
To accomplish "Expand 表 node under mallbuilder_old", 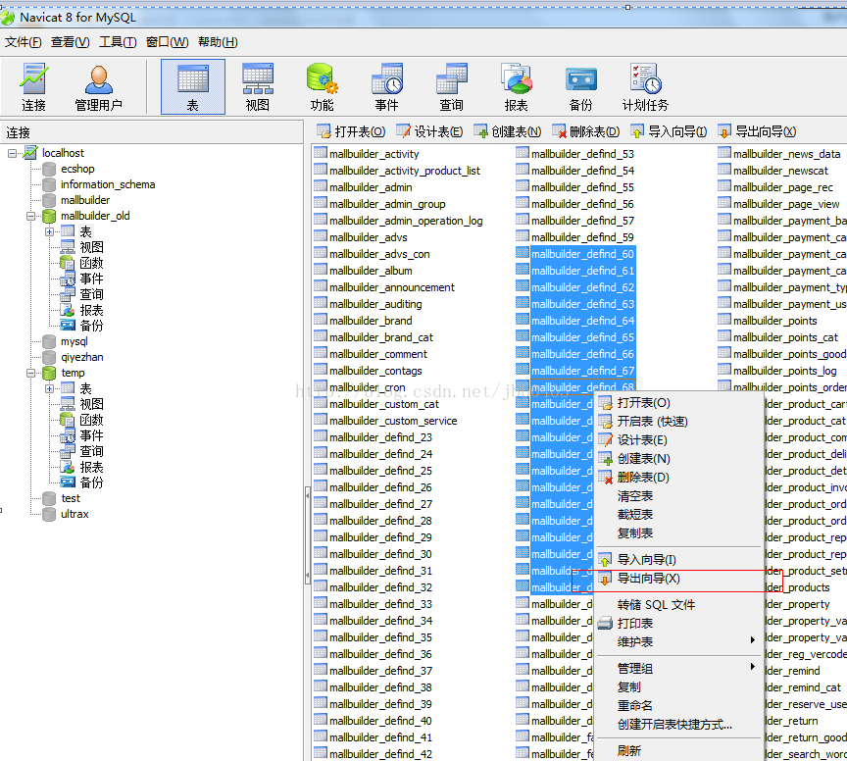I will (x=49, y=231).
